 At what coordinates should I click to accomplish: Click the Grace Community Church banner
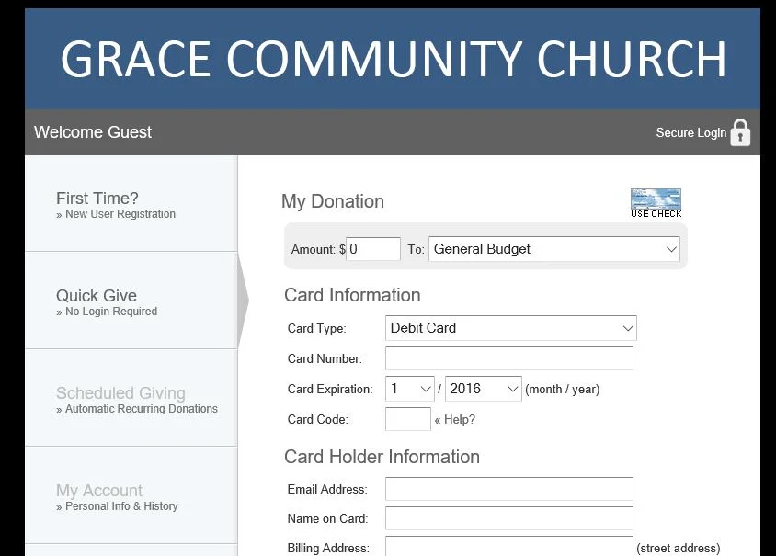click(393, 59)
